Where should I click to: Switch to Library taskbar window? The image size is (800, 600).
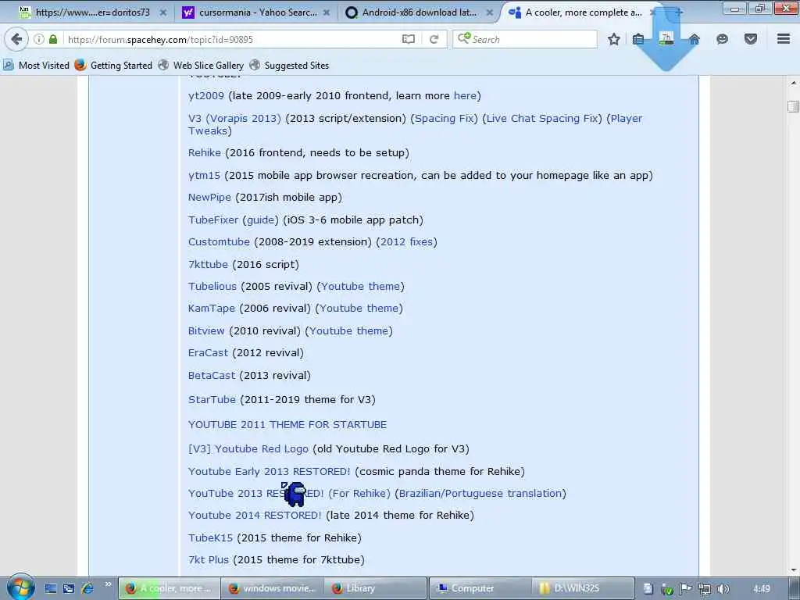[376, 588]
